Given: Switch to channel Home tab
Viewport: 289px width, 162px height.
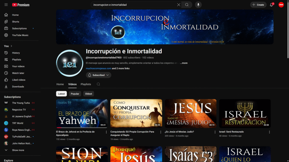Looking at the screenshot, I should (x=60, y=84).
